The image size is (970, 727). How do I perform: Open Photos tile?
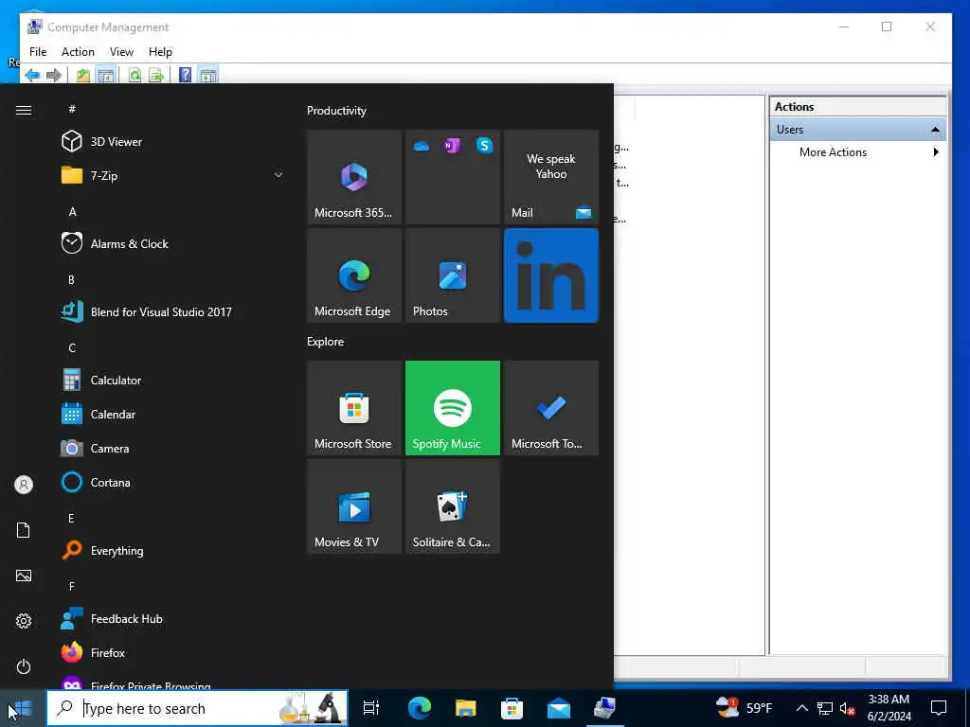point(452,275)
